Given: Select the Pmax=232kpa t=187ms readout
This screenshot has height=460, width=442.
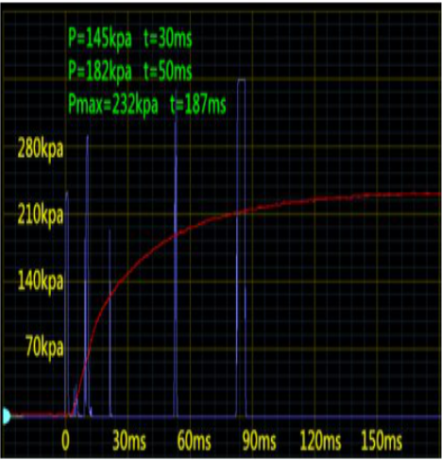Looking at the screenshot, I should click(x=147, y=105).
